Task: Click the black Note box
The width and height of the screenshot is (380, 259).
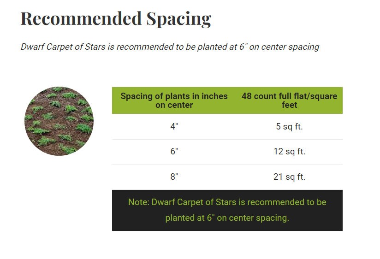Action: [x=227, y=210]
